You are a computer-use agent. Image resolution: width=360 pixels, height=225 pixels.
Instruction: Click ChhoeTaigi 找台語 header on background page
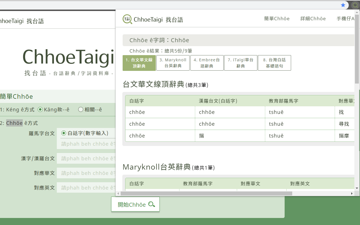tap(22, 21)
